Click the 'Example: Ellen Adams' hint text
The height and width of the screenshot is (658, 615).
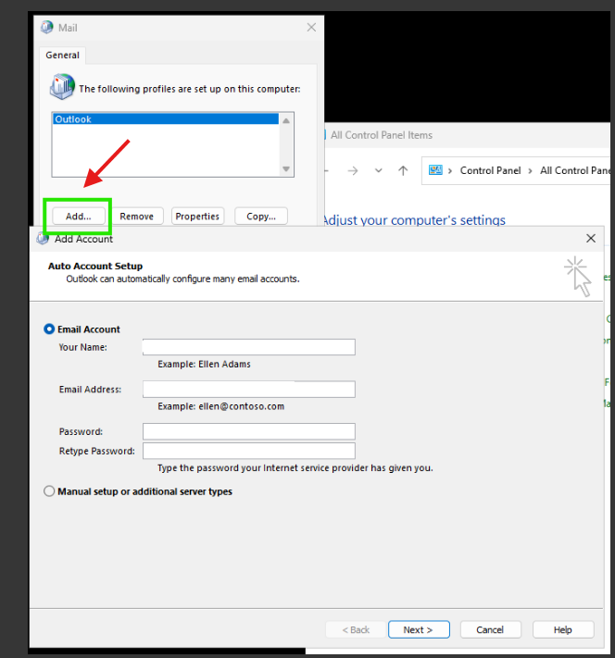pos(204,364)
